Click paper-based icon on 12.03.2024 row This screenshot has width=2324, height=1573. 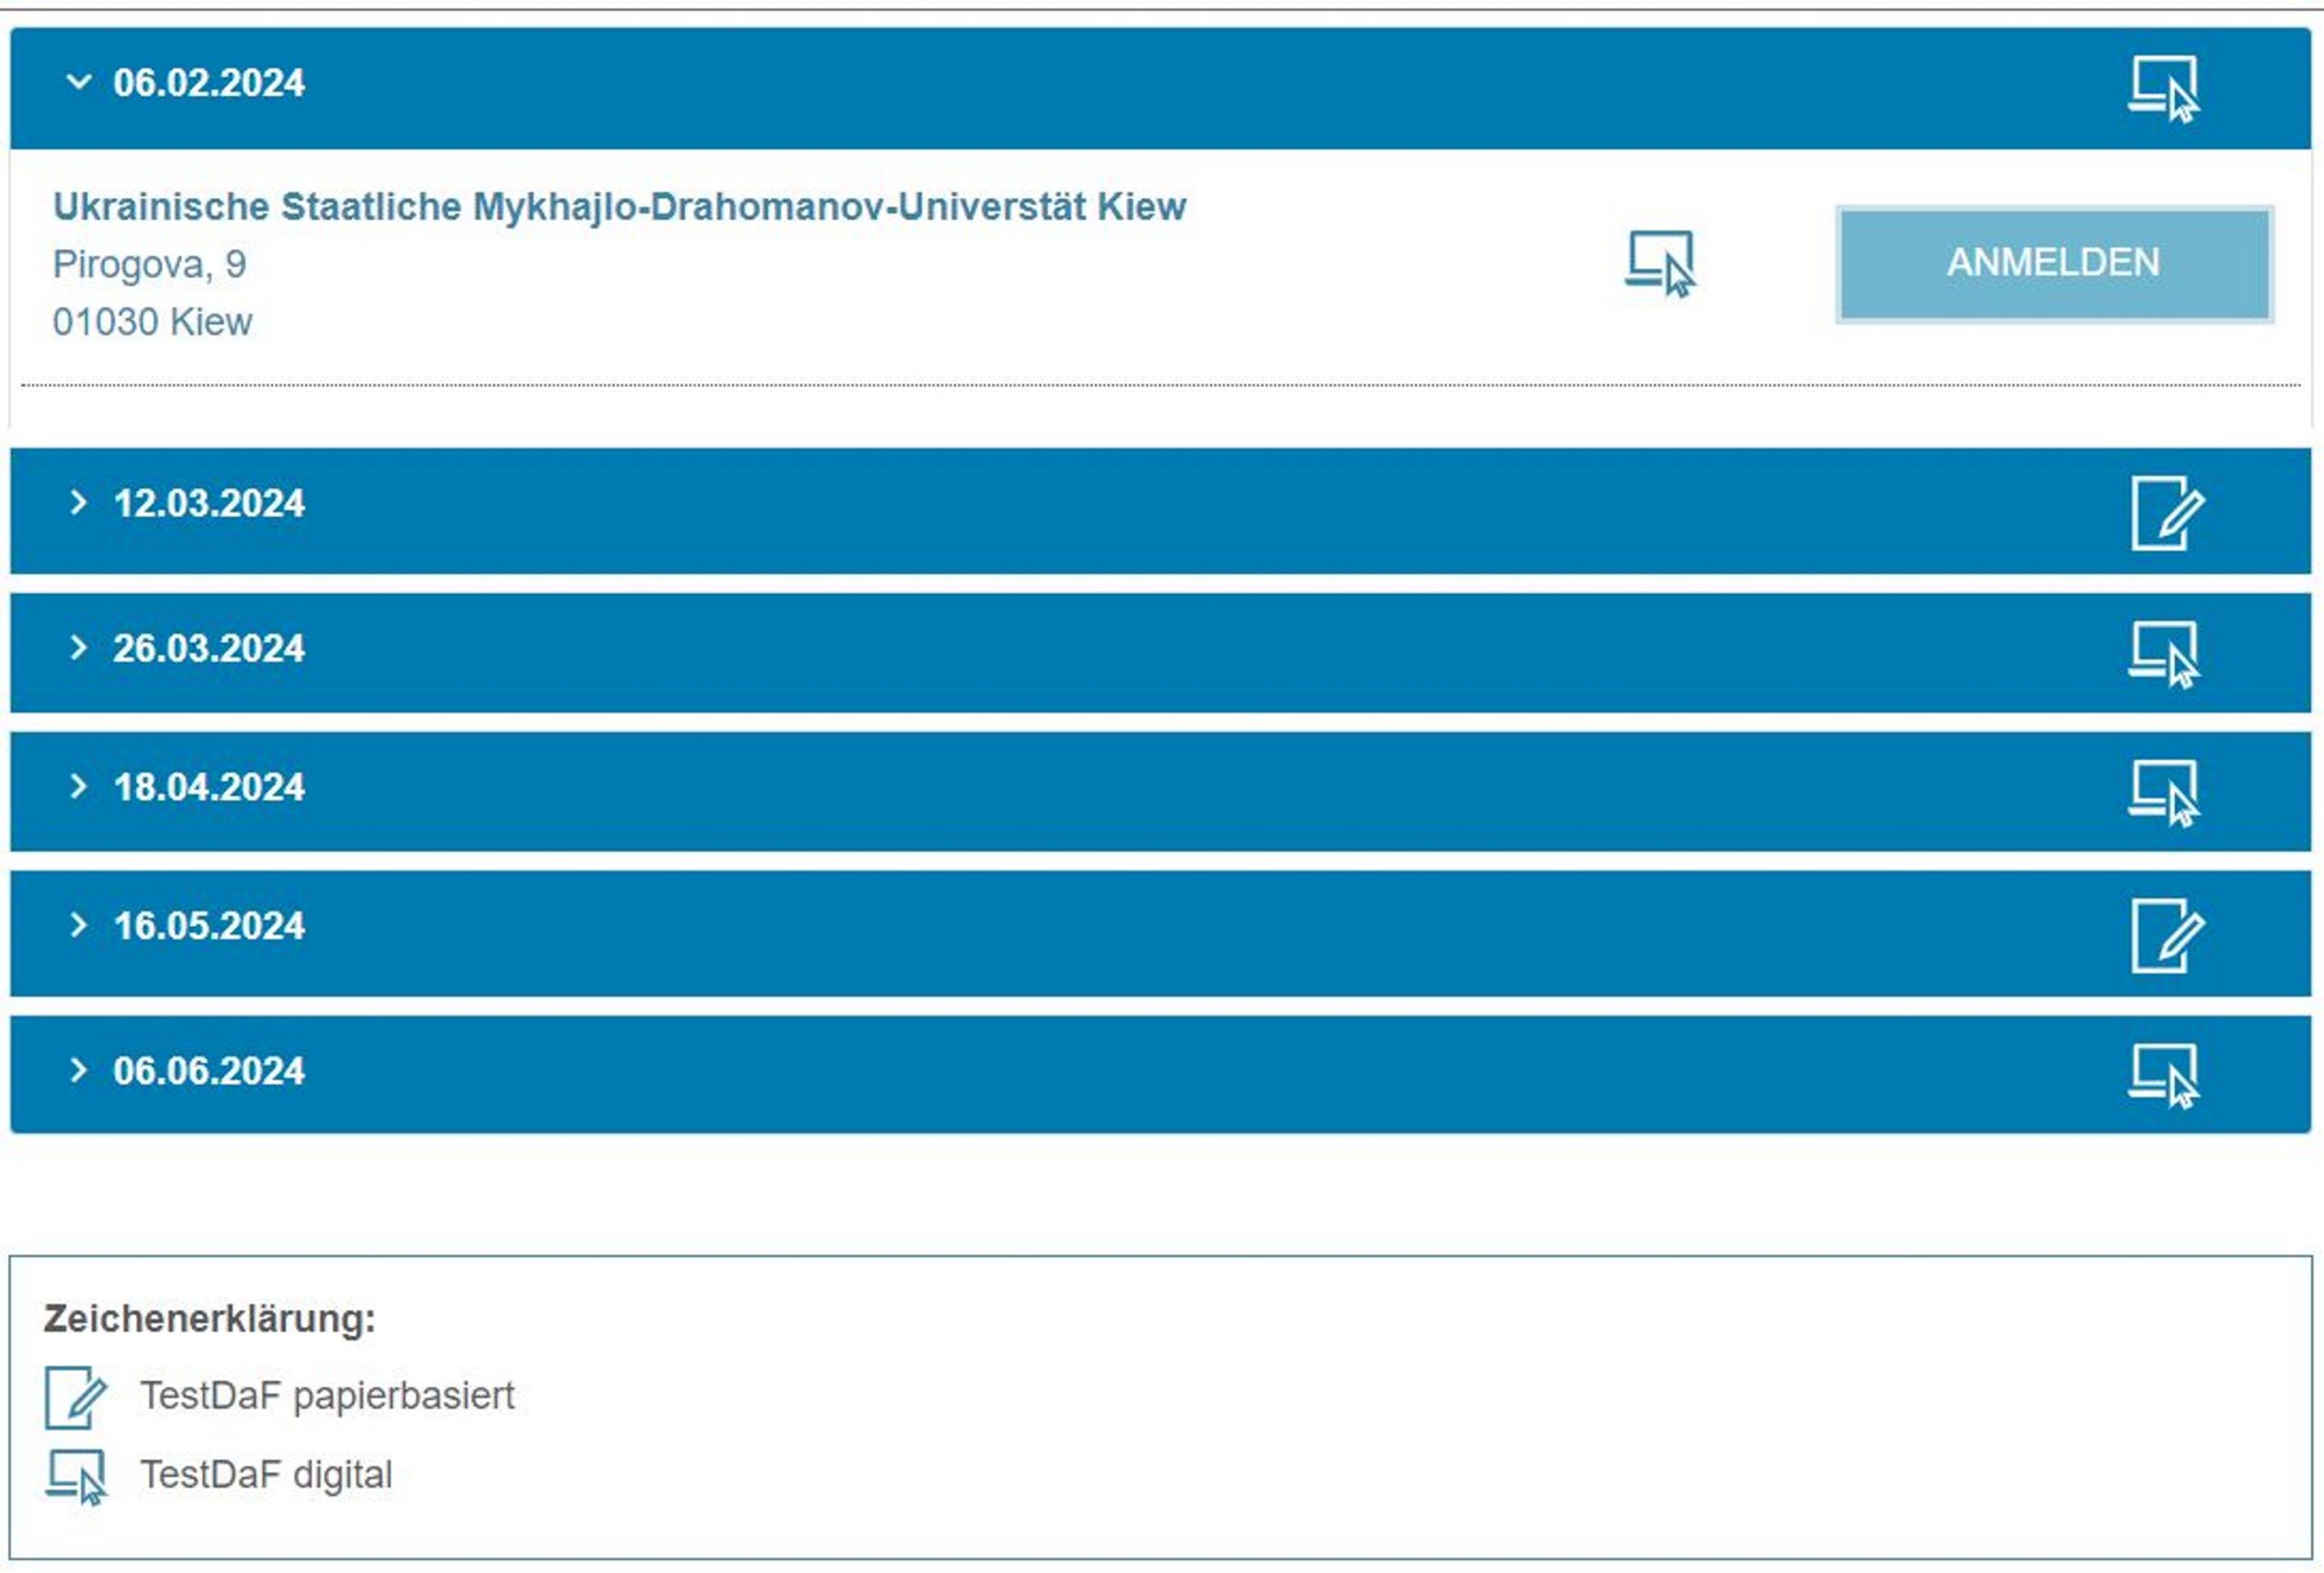[2166, 513]
